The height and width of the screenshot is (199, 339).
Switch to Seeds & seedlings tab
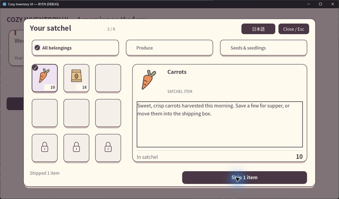pyautogui.click(x=264, y=48)
